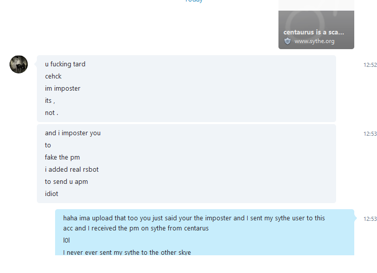This screenshot has width=377, height=273.
Task: Click the blue 'haha ima upload that too' message
Action: 194,223
